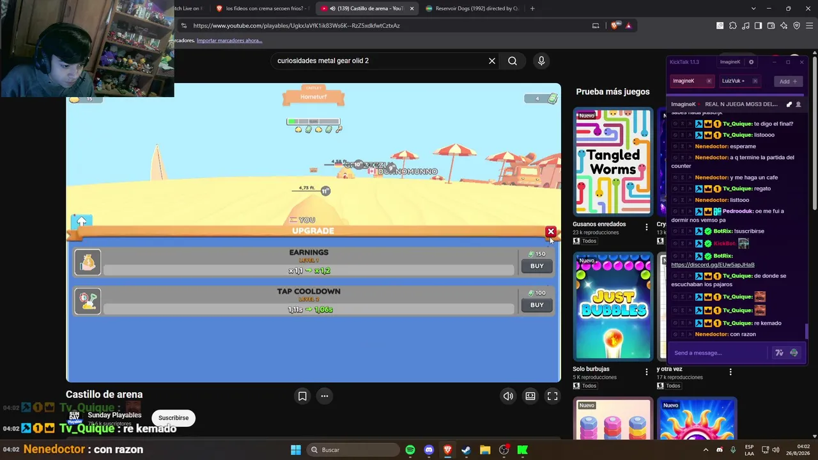Open the Windows Start menu
The height and width of the screenshot is (460, 818).
[x=296, y=450]
